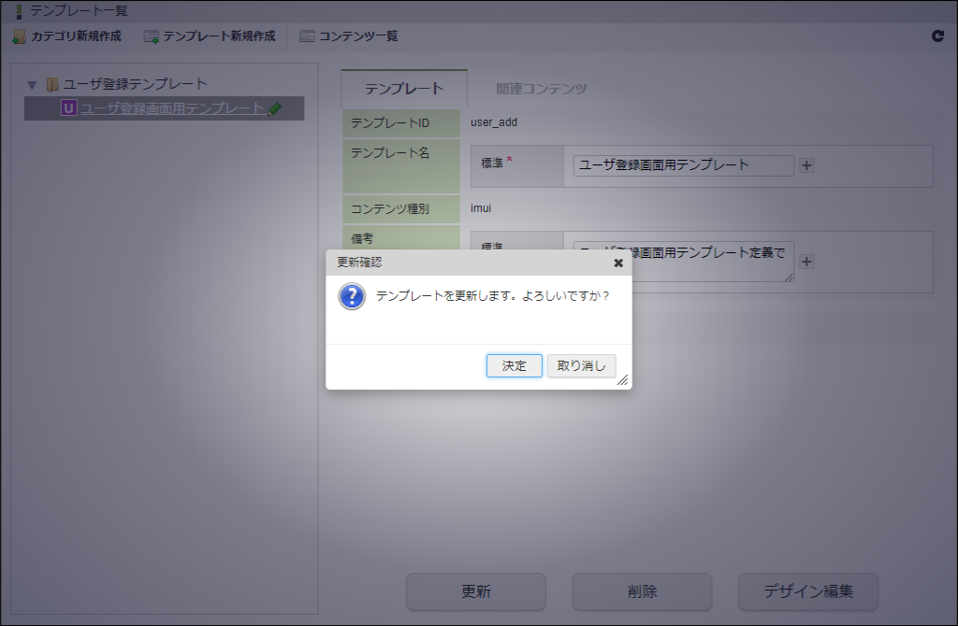Cancel the dialog with 取り消し button
This screenshot has width=958, height=626.
point(581,365)
